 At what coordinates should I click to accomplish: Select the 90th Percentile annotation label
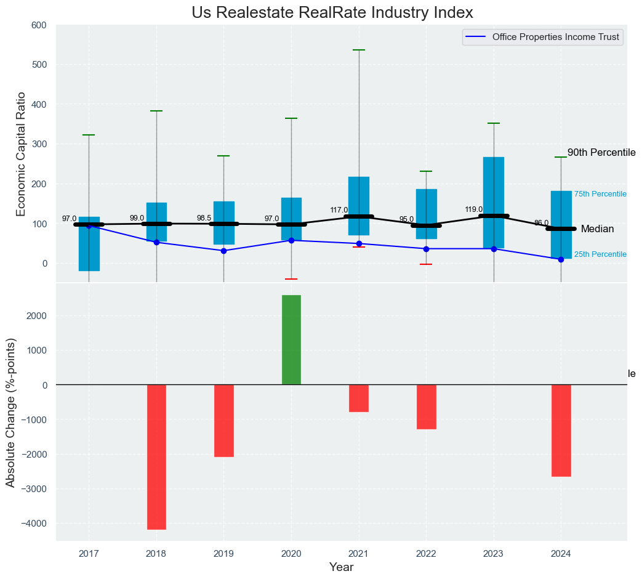(601, 153)
